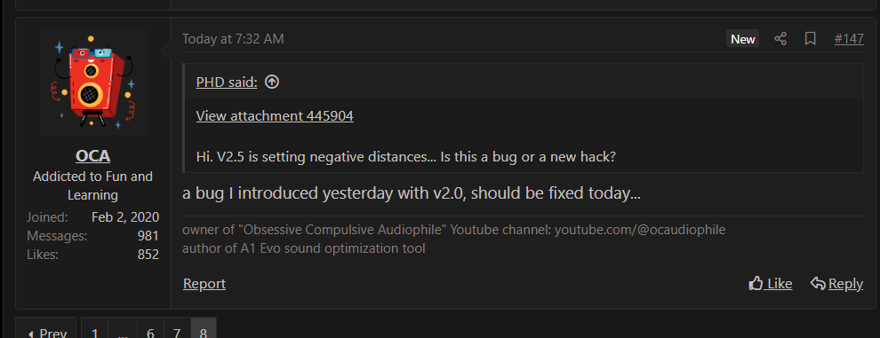Click the 'PHD said:' quote header link
The width and height of the screenshot is (880, 338).
227,83
